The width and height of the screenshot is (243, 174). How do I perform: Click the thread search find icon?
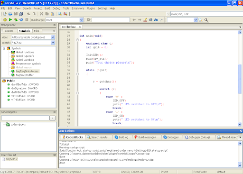[x=200, y=20]
